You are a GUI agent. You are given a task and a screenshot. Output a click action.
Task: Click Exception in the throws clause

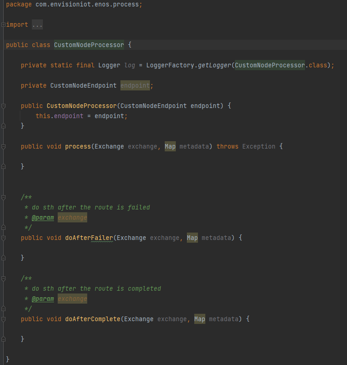[x=258, y=146]
